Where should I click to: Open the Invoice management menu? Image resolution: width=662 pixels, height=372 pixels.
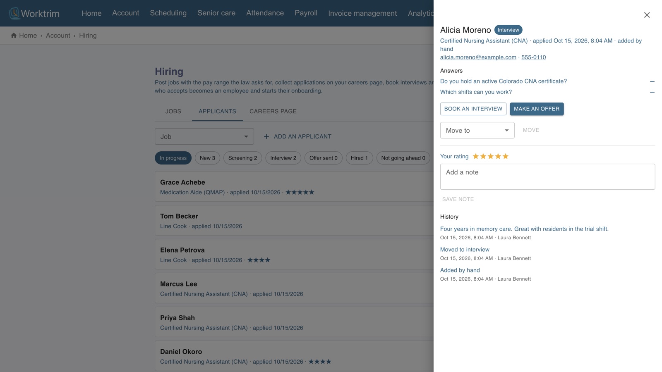point(362,13)
